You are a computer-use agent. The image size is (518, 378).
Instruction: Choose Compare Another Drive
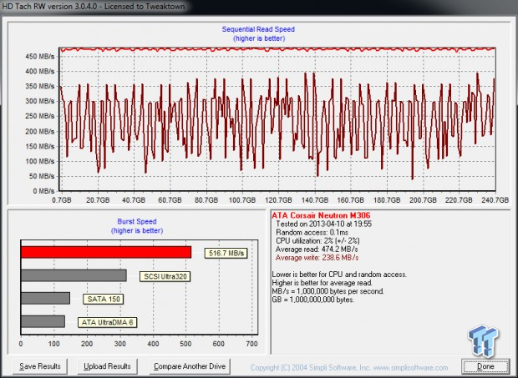(x=190, y=366)
